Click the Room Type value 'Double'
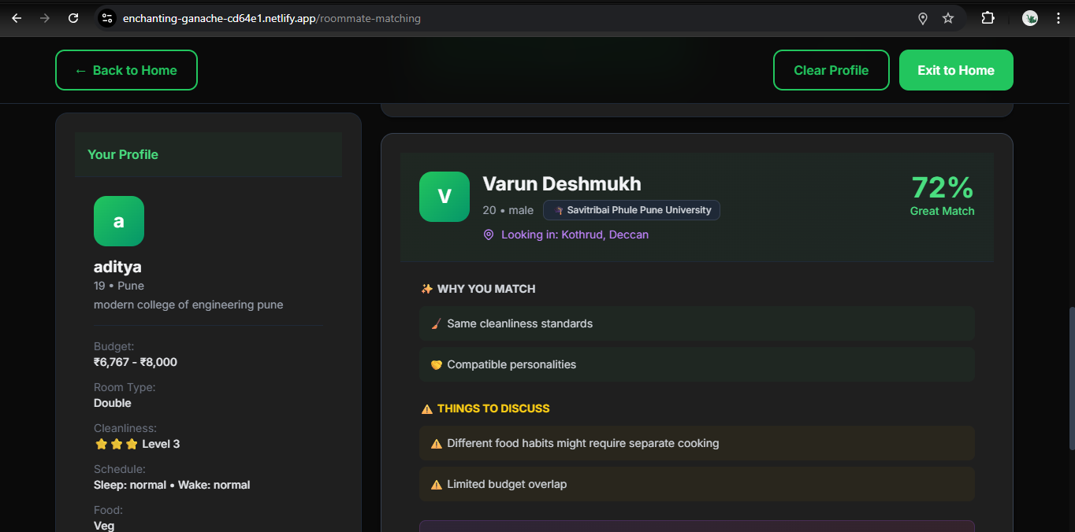The height and width of the screenshot is (532, 1075). (x=113, y=403)
